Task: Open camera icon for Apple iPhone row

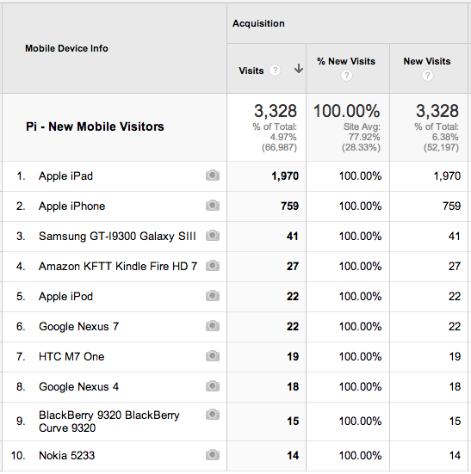Action: point(213,206)
